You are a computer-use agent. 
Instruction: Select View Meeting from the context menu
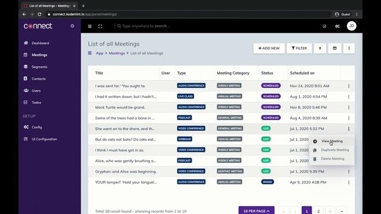click(x=332, y=141)
